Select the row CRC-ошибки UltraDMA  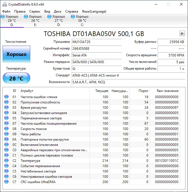[x=91, y=182]
